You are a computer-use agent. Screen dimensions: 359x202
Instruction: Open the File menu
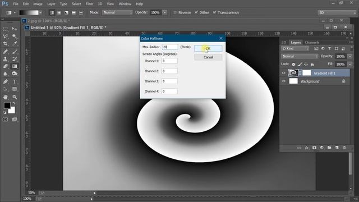(16, 4)
